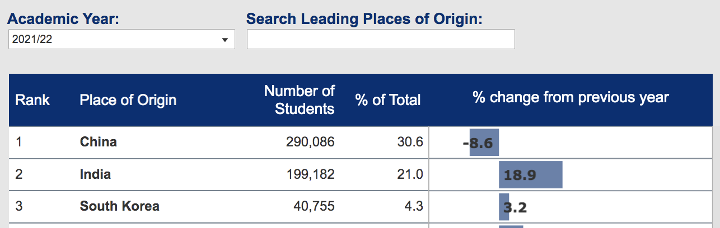The image size is (720, 228).
Task: Click South Korea's student count 40,755
Action: [314, 206]
